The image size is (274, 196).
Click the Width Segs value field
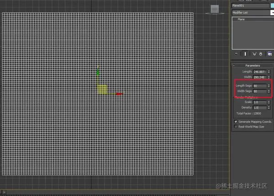(x=260, y=91)
